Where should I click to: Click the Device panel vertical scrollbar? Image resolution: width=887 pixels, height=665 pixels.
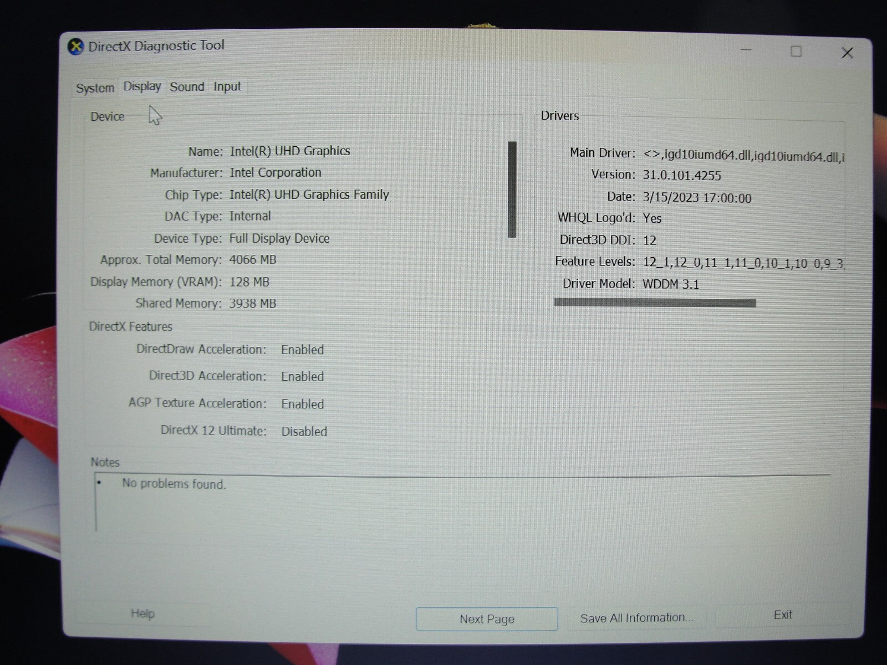tap(512, 190)
